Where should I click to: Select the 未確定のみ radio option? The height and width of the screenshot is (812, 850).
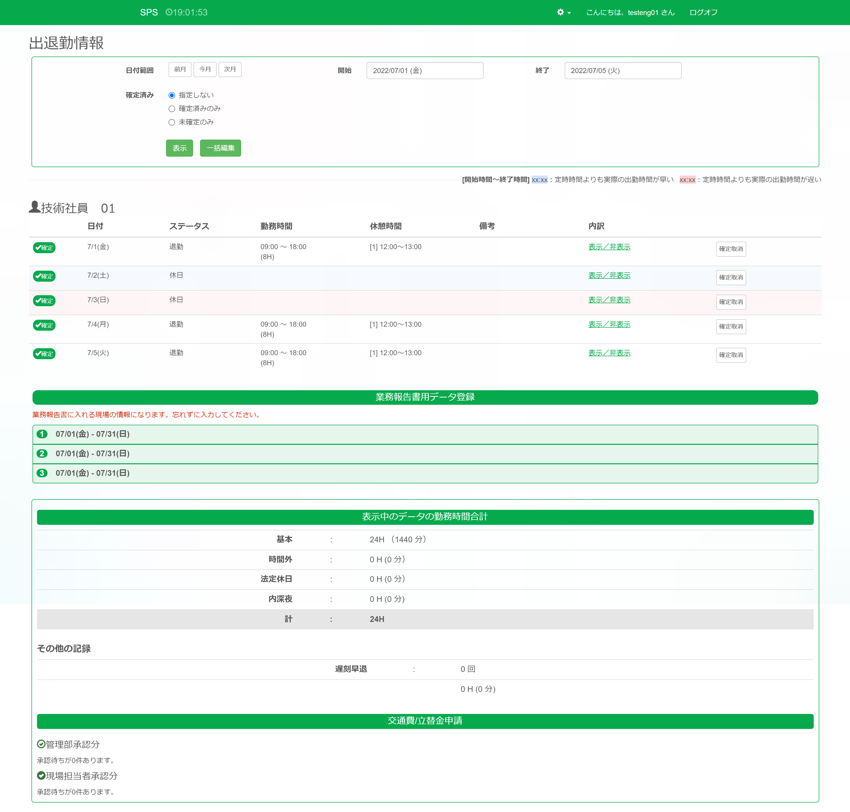click(172, 123)
